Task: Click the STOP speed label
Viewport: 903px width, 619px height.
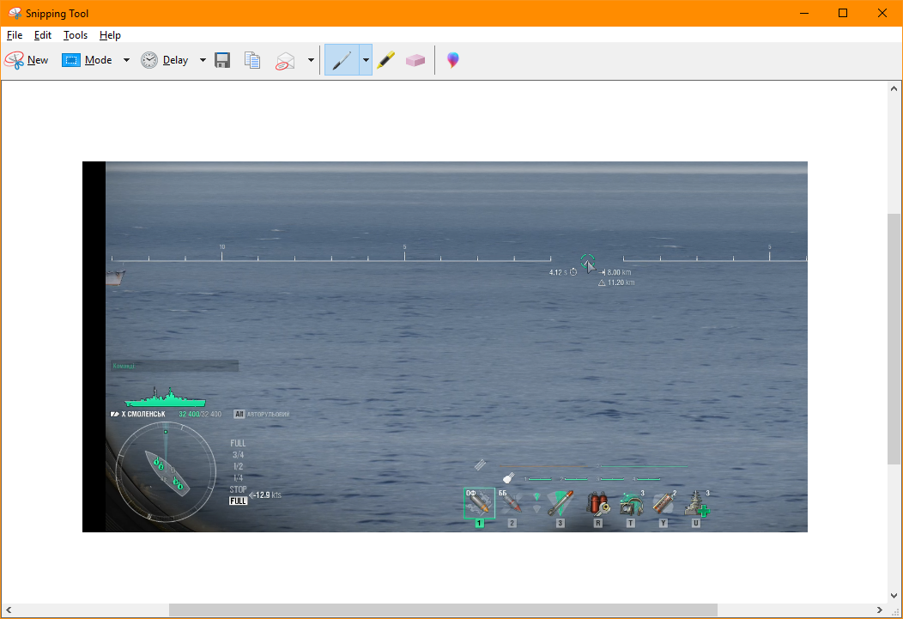Action: pos(239,489)
